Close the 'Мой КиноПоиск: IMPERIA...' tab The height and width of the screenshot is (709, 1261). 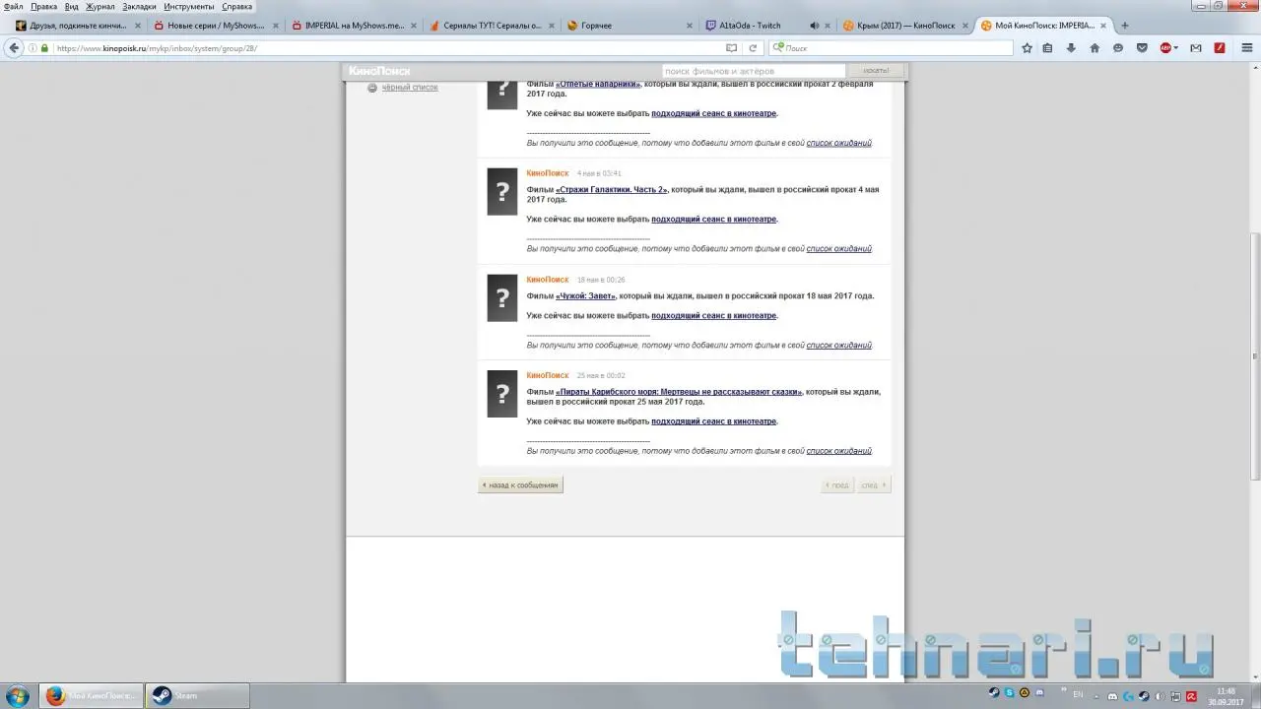(1104, 26)
